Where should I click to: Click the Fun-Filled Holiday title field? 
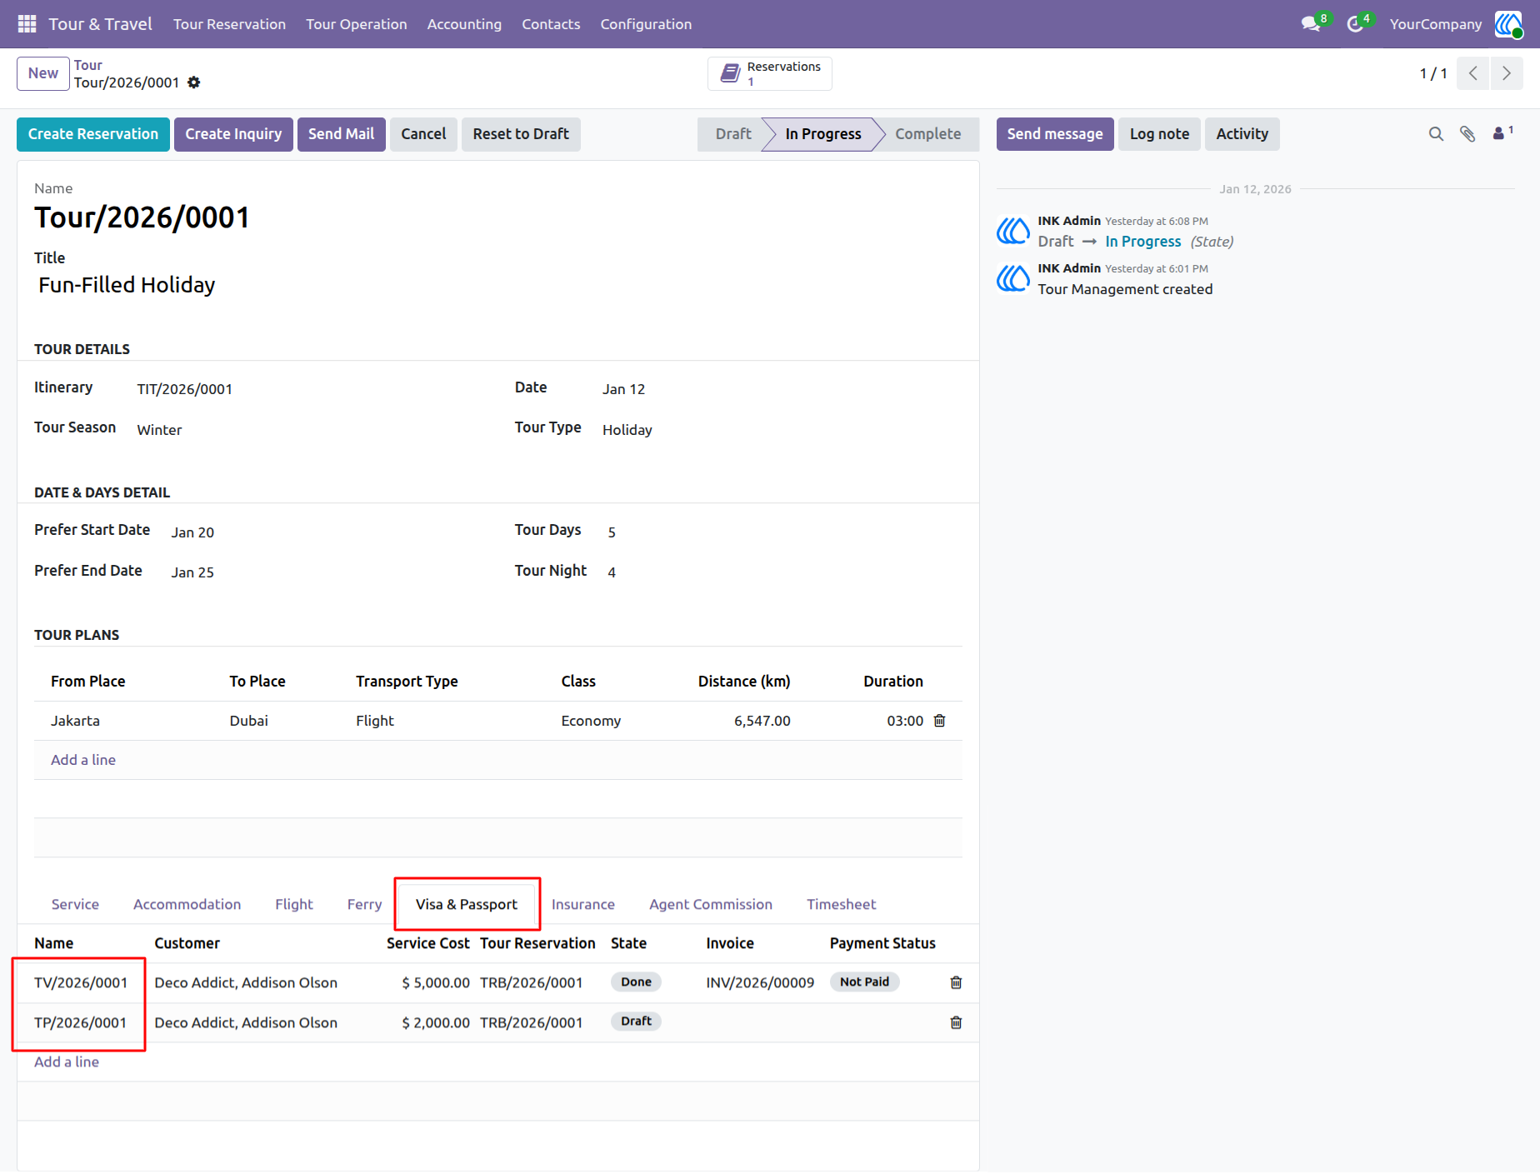[x=497, y=286]
